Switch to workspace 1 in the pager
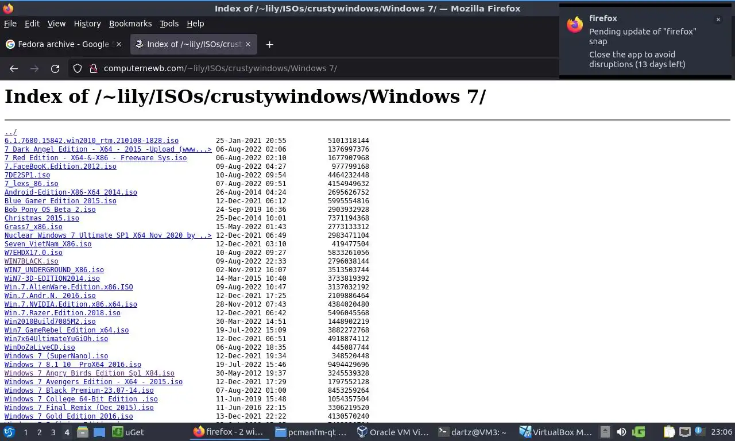Image resolution: width=735 pixels, height=441 pixels. click(x=26, y=432)
